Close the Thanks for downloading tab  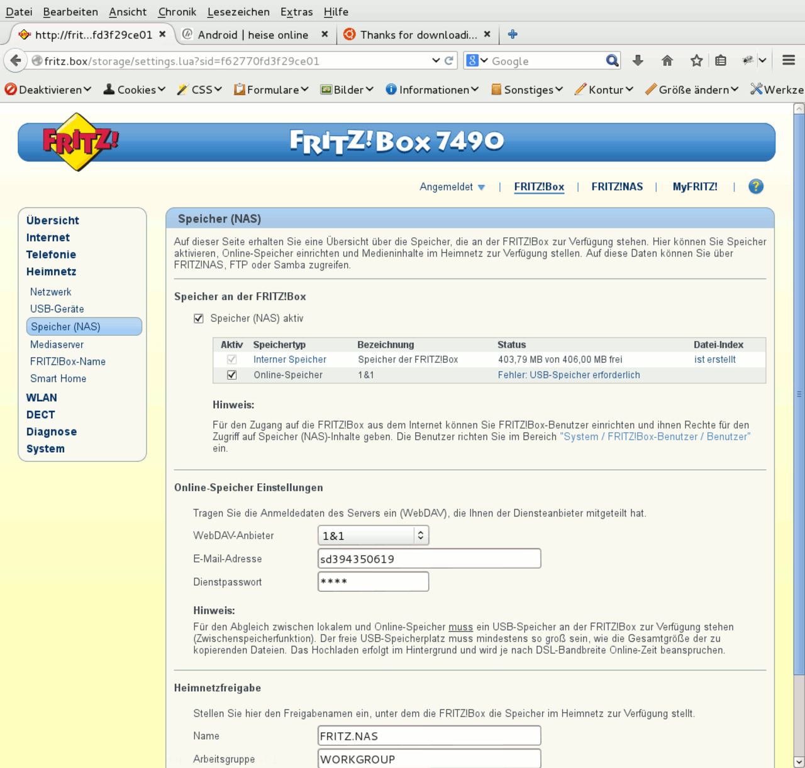(x=487, y=34)
